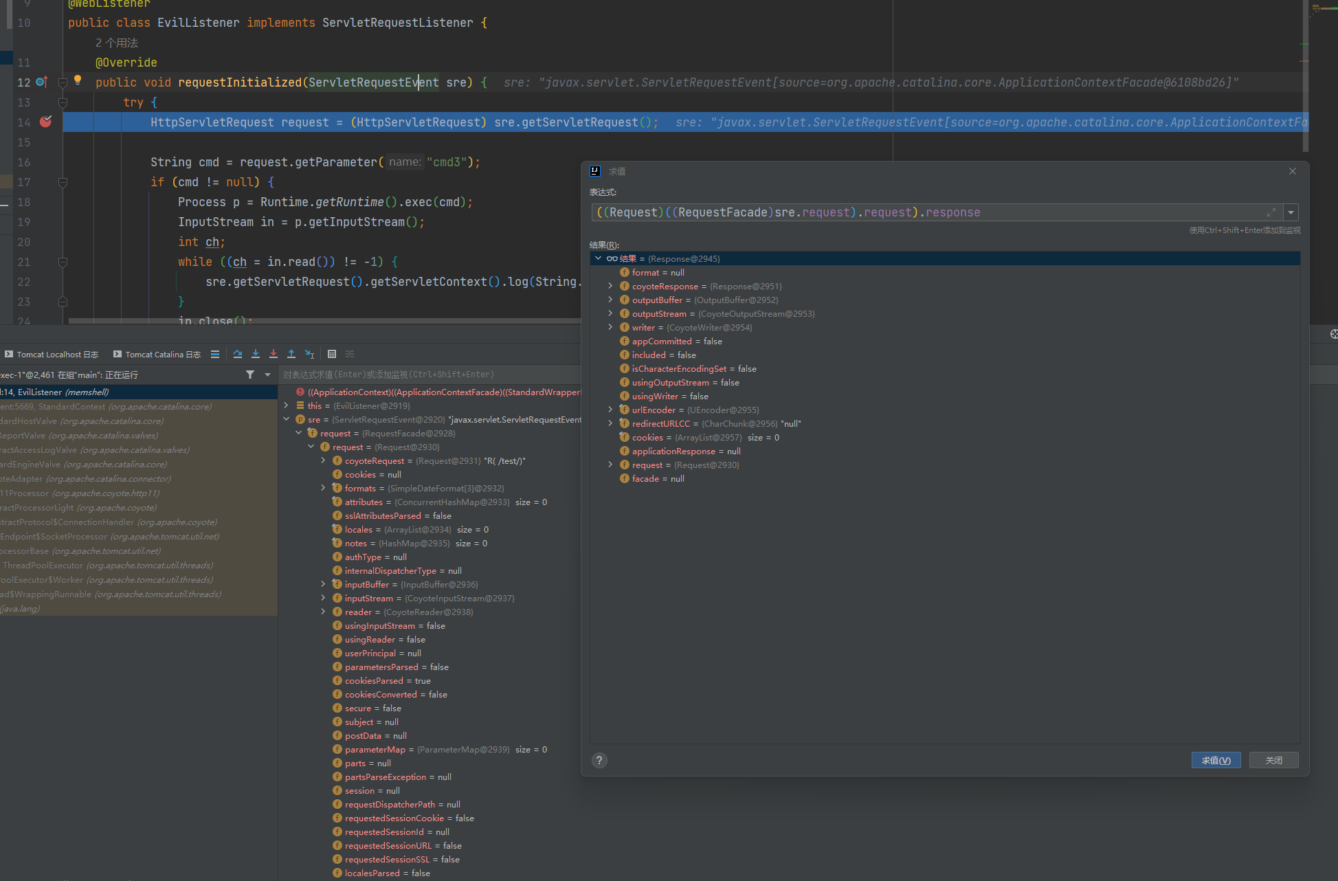This screenshot has width=1338, height=881.
Task: Open the expression history dropdown
Action: (x=1291, y=212)
